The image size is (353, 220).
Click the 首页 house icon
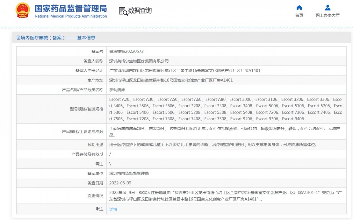(299, 8)
